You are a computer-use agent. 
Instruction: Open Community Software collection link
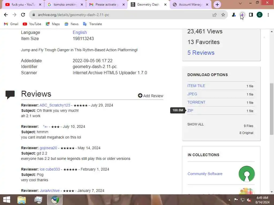click(205, 174)
